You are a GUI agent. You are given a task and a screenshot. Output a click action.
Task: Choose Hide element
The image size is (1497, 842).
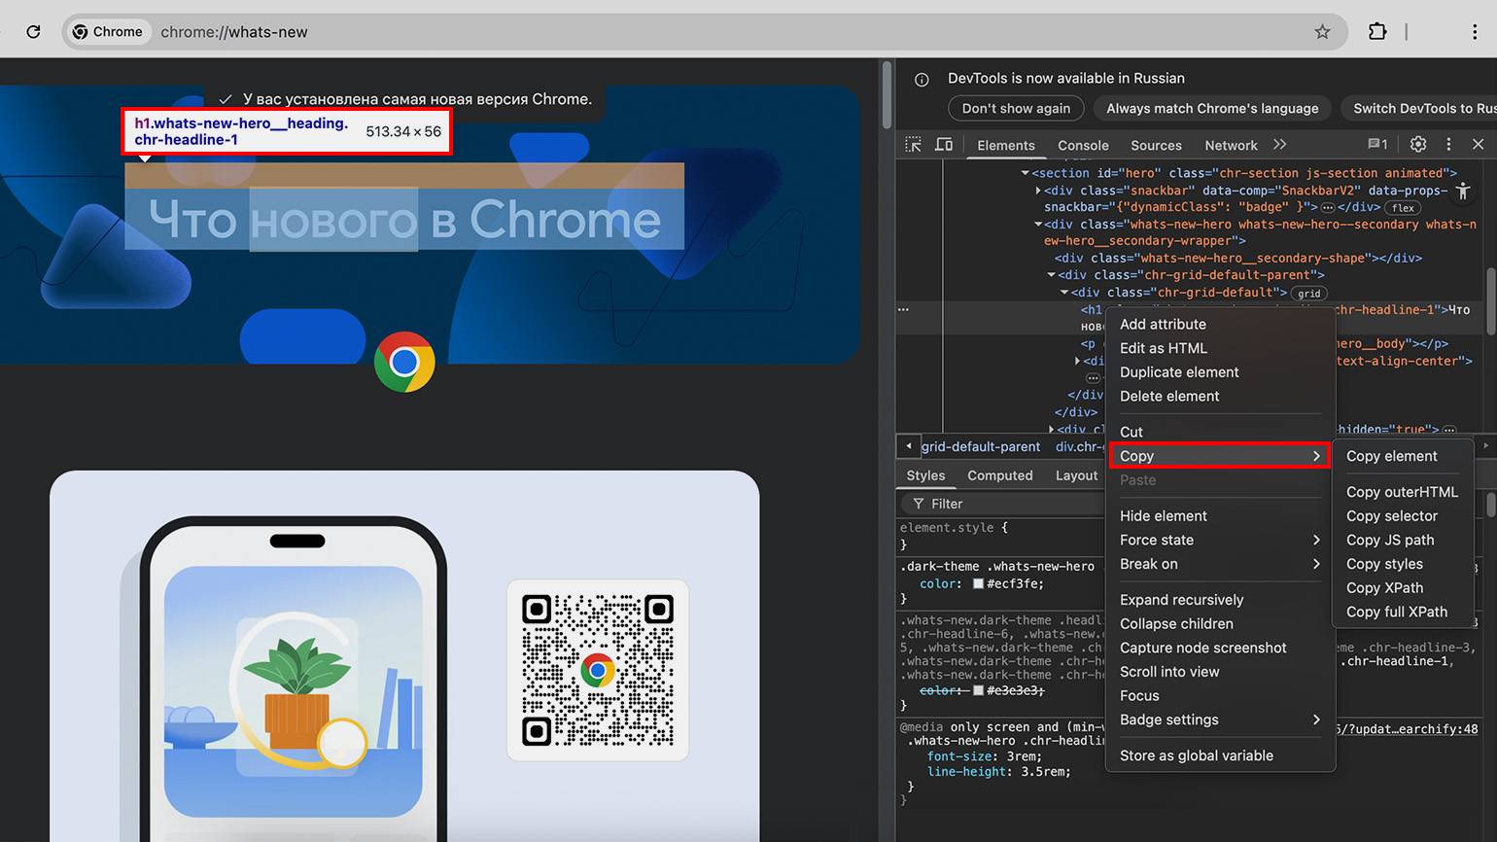pyautogui.click(x=1220, y=516)
